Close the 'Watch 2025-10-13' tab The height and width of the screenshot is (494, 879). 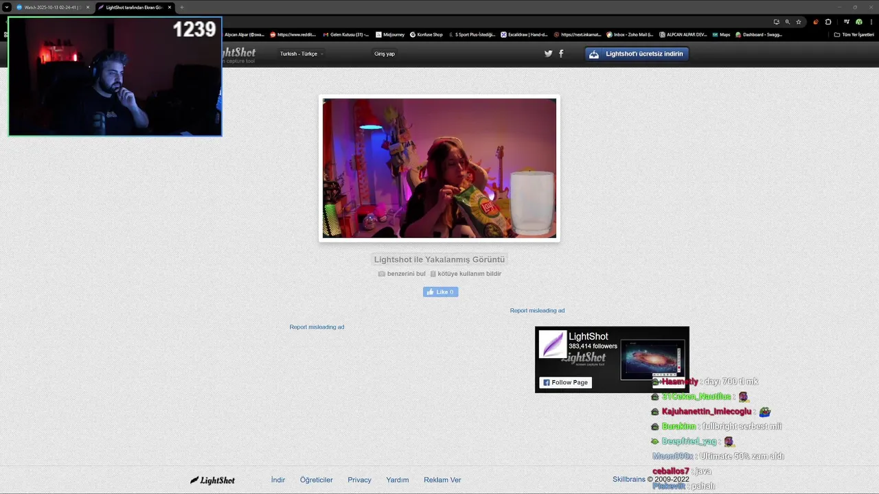tap(88, 7)
